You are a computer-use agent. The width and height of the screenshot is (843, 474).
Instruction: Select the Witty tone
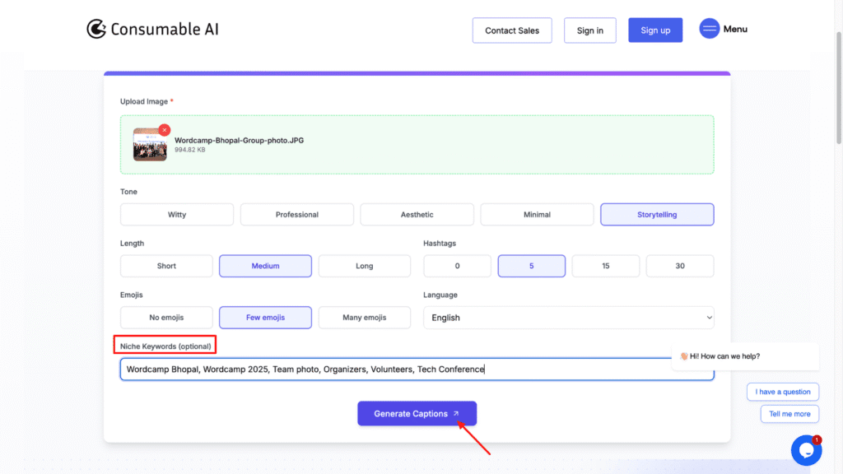click(177, 215)
